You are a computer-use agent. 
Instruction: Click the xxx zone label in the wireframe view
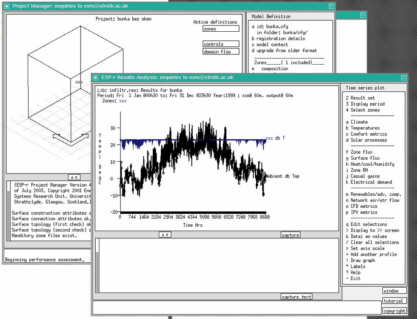click(x=79, y=82)
